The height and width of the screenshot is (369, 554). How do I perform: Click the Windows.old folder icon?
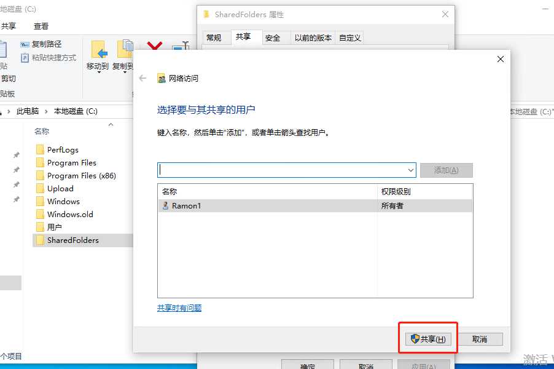[x=40, y=214]
